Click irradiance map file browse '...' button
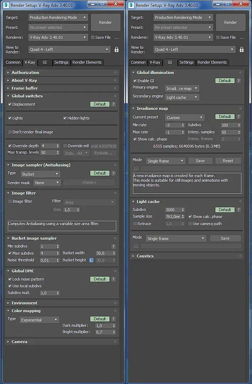 [136, 169]
